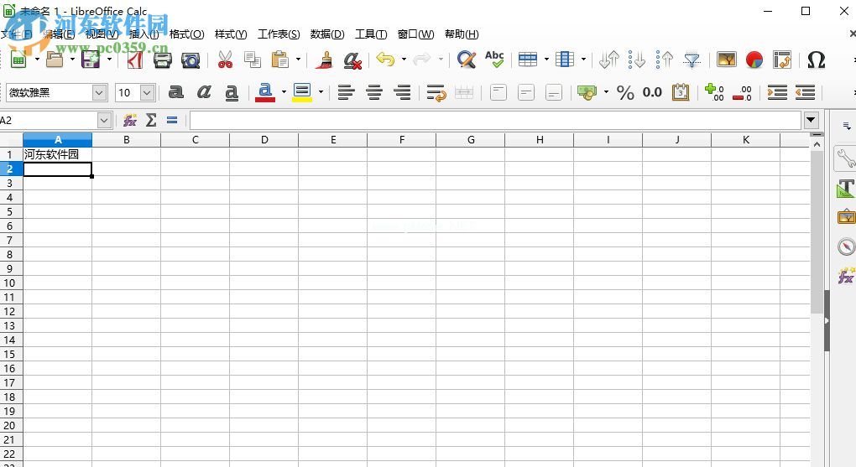Align cell content to bottom

tap(554, 92)
